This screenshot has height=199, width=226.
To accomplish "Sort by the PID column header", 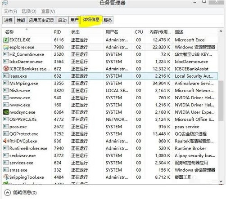I will [x=57, y=32].
